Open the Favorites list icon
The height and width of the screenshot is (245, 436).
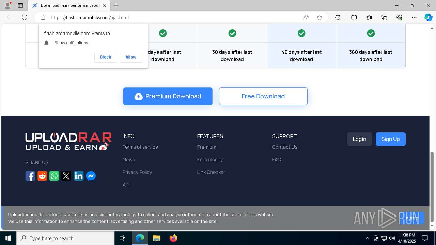(x=369, y=17)
